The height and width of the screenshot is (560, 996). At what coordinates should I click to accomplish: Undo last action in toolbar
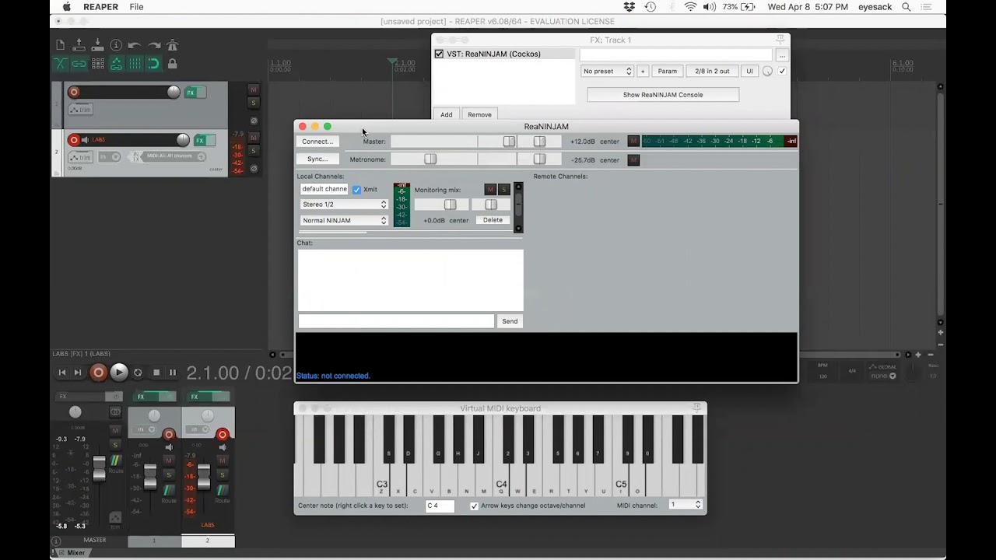click(x=135, y=45)
